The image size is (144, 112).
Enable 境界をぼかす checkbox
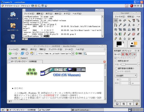tap(116, 61)
